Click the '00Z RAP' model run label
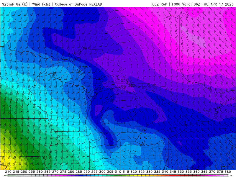The width and height of the screenshot is (236, 177). (x=160, y=4)
